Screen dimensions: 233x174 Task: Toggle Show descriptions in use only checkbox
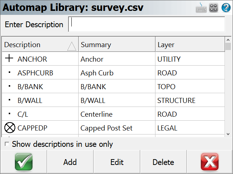coord(7,144)
